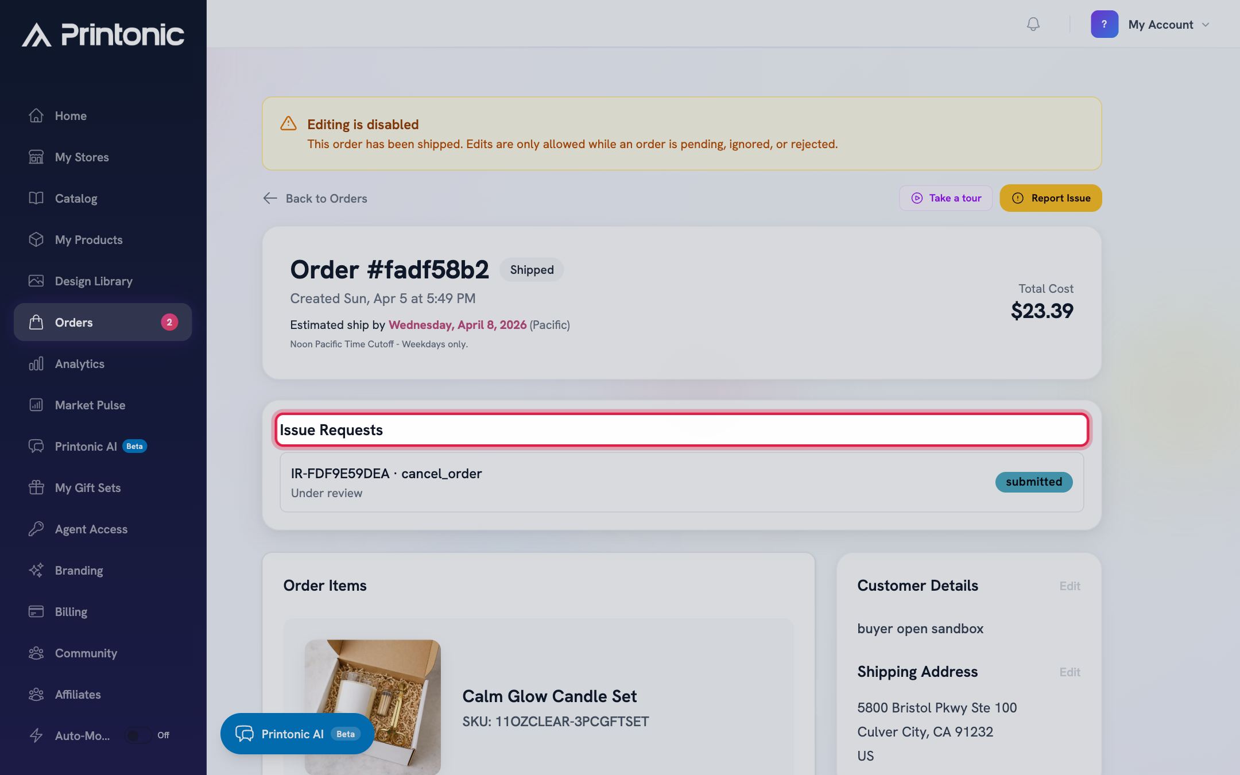Image resolution: width=1240 pixels, height=775 pixels.
Task: Open notifications bell
Action: click(1033, 24)
